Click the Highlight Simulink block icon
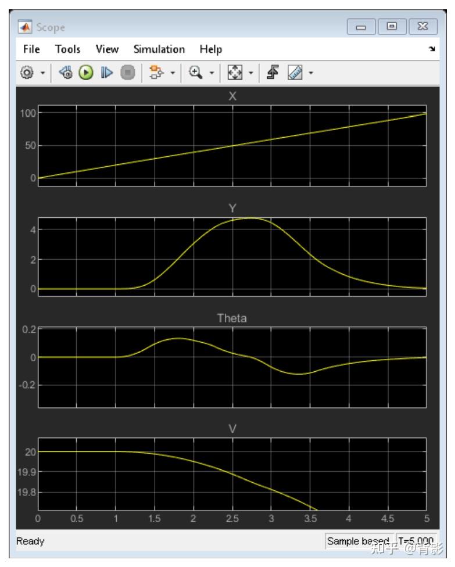455x567 pixels. [157, 72]
